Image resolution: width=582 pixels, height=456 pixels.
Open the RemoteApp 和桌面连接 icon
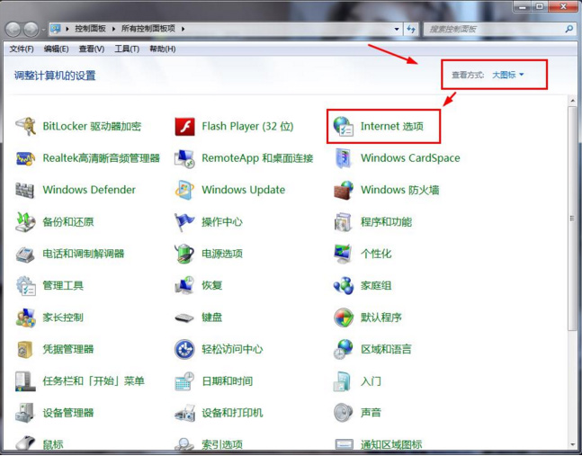click(184, 158)
